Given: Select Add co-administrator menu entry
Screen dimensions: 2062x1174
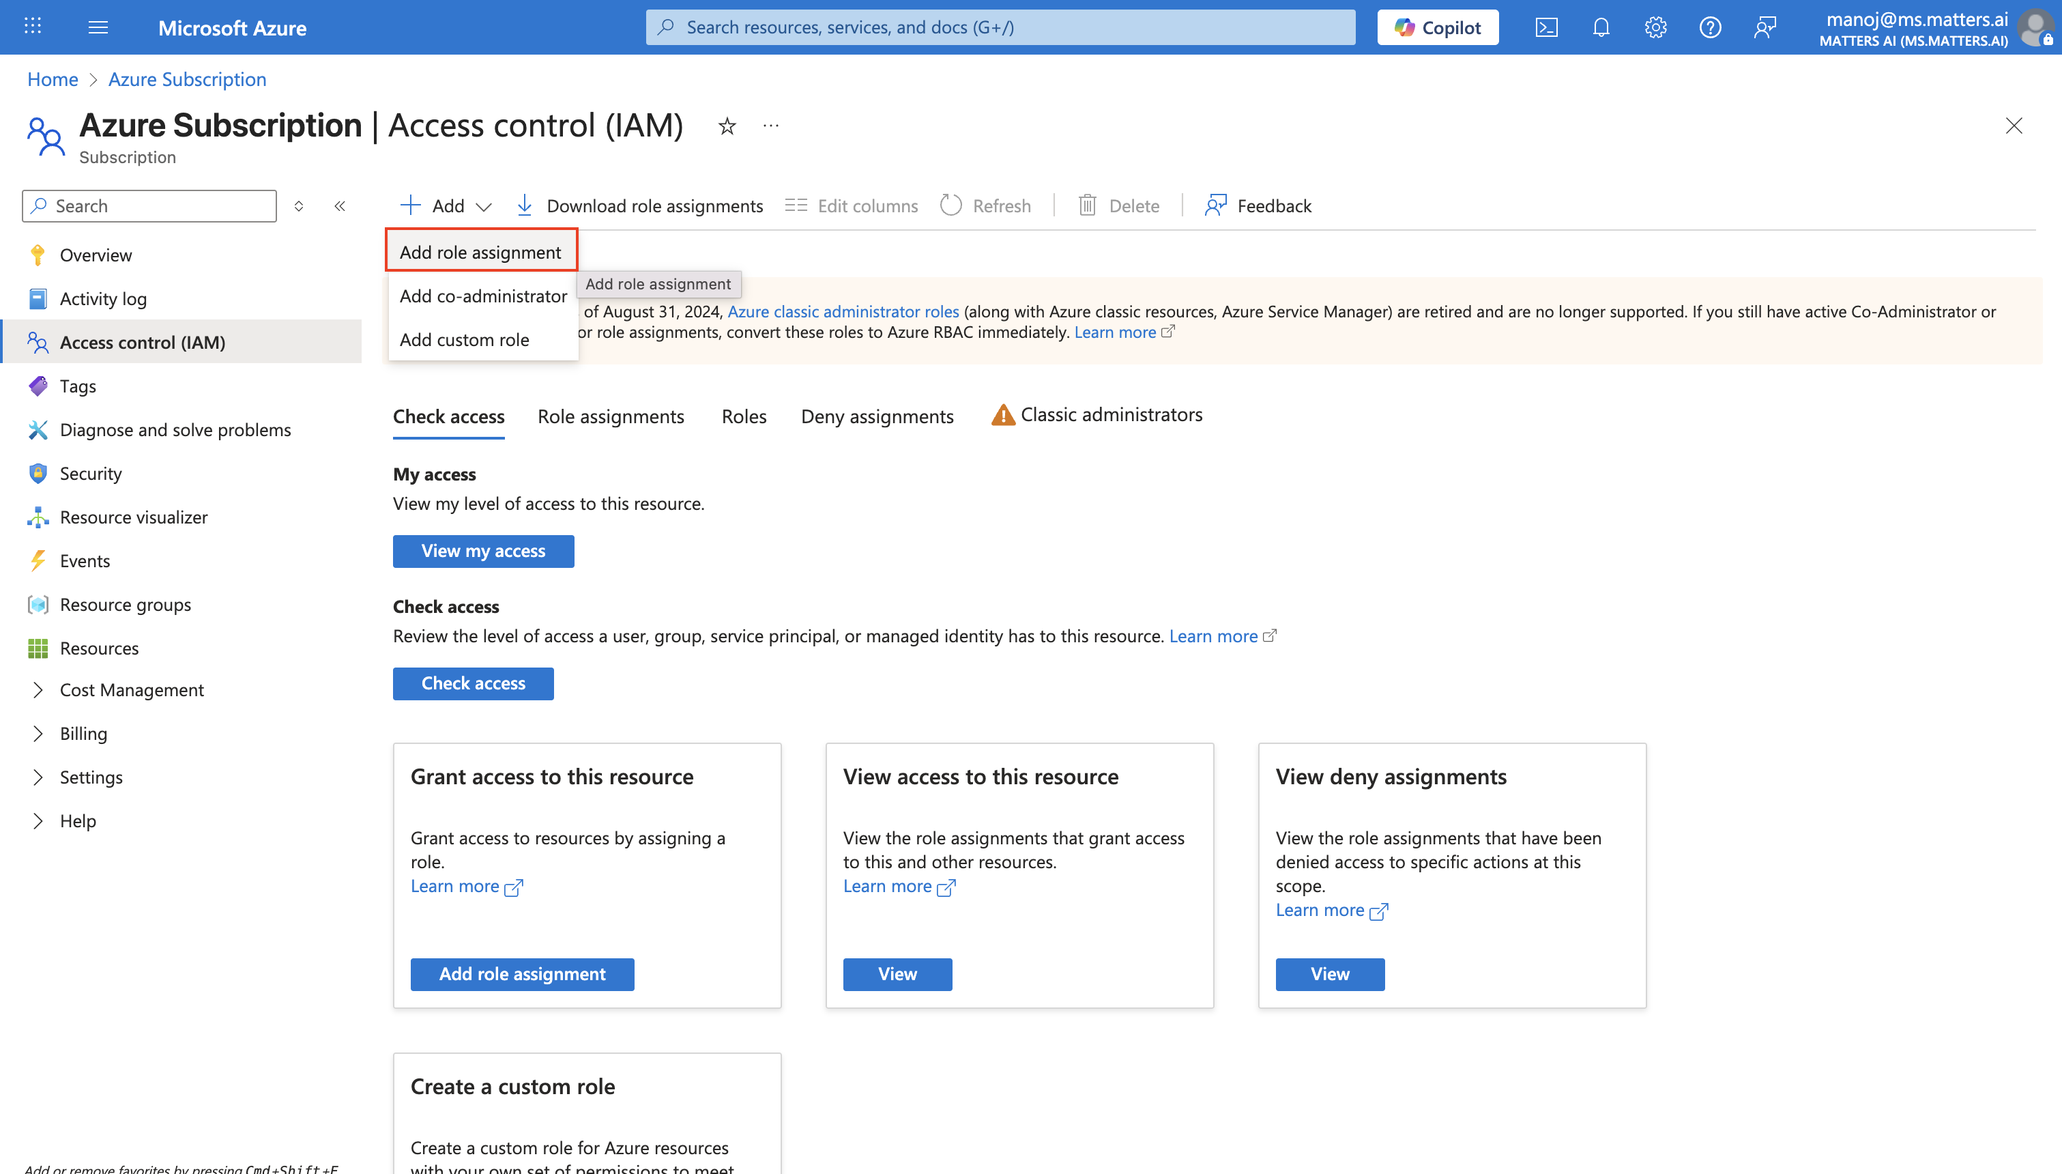Looking at the screenshot, I should 484,296.
